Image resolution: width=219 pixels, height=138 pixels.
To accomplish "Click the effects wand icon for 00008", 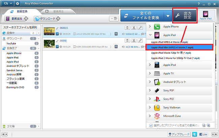I will point(140,41).
